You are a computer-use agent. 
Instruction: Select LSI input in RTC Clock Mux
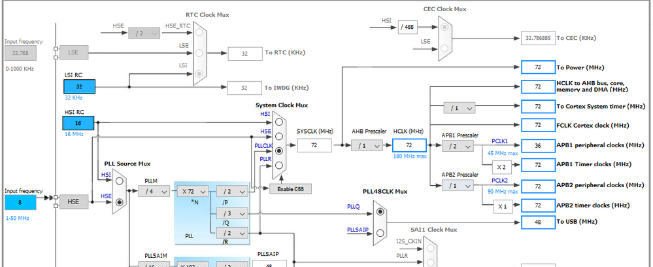tap(199, 73)
